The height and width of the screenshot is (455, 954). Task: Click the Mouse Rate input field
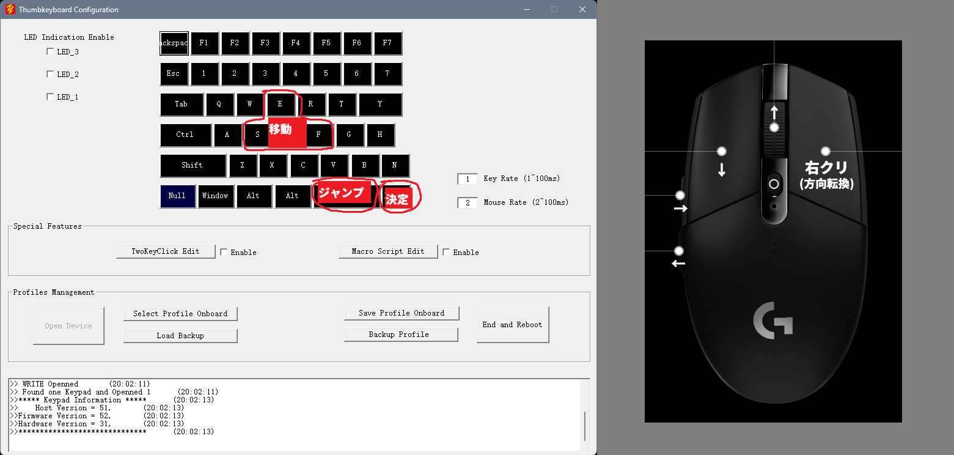pos(468,202)
